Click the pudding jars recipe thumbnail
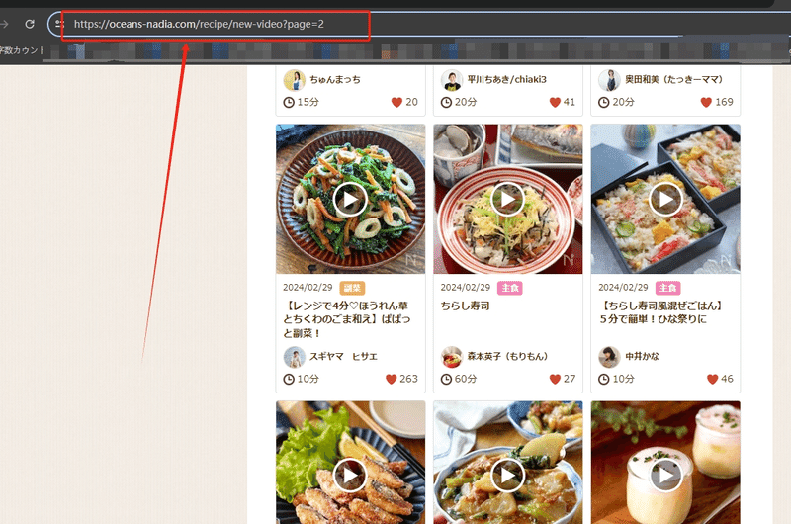 click(665, 463)
